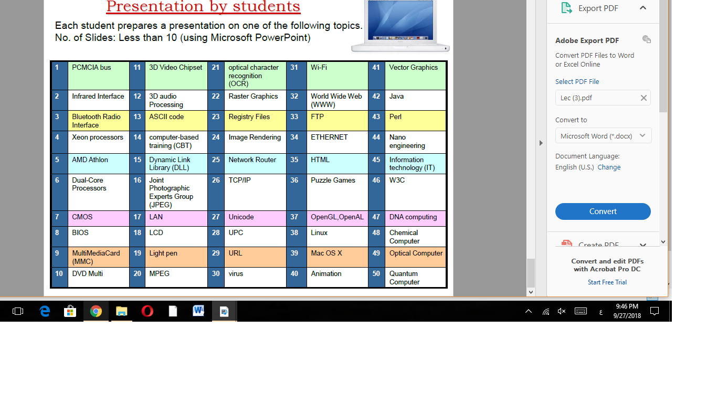Unmute the volume in the system tray
The image size is (717, 403).
tap(561, 311)
